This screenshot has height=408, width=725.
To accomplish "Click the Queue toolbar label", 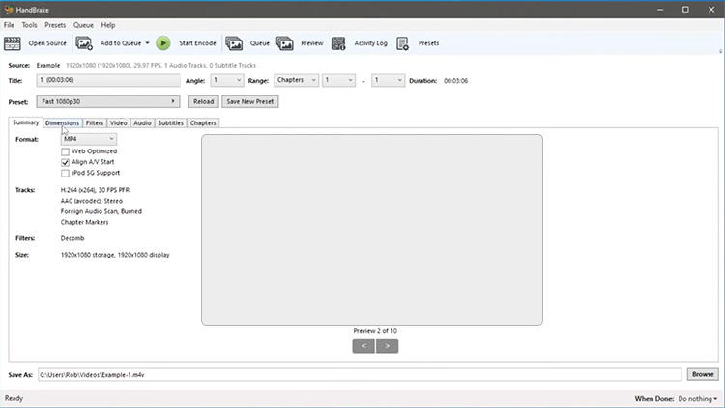I will (x=260, y=43).
